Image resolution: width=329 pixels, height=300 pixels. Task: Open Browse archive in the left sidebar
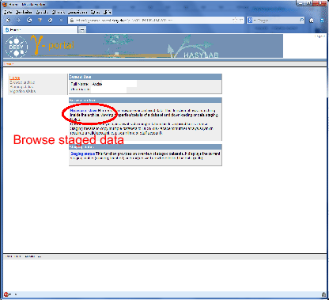tap(22, 82)
